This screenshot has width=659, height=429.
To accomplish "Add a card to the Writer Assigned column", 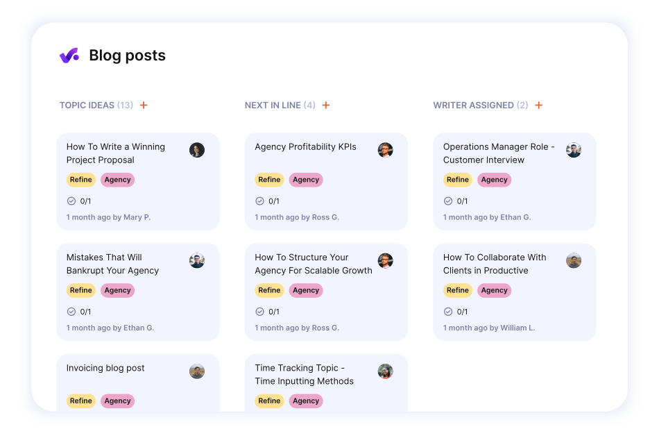I will click(539, 105).
